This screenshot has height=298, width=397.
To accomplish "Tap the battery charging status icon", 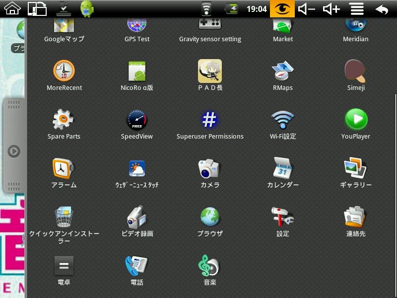I will click(232, 9).
